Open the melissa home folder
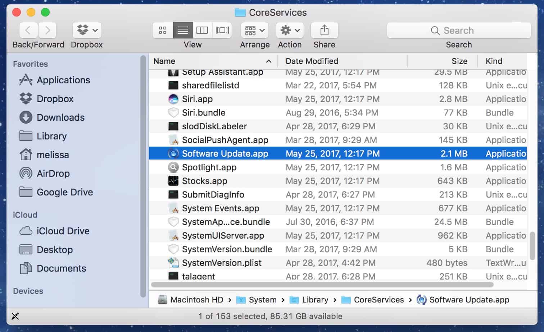The image size is (544, 332). (44, 155)
